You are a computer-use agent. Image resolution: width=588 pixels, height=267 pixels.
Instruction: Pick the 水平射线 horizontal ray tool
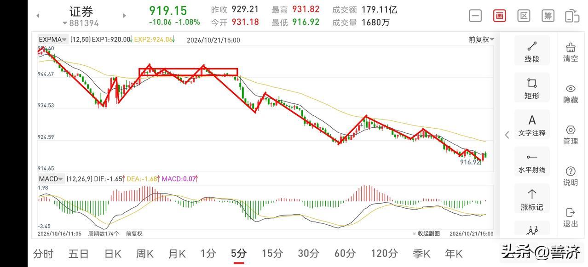532,162
